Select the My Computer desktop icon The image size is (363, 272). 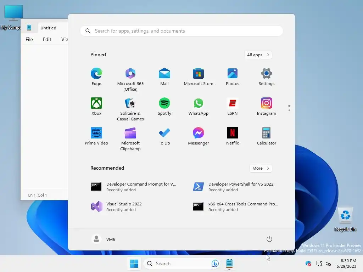pos(11,18)
